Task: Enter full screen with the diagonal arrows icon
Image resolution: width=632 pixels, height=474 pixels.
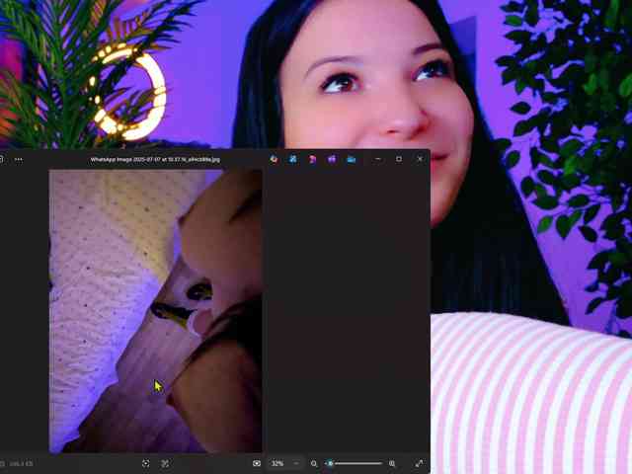Action: 419,463
